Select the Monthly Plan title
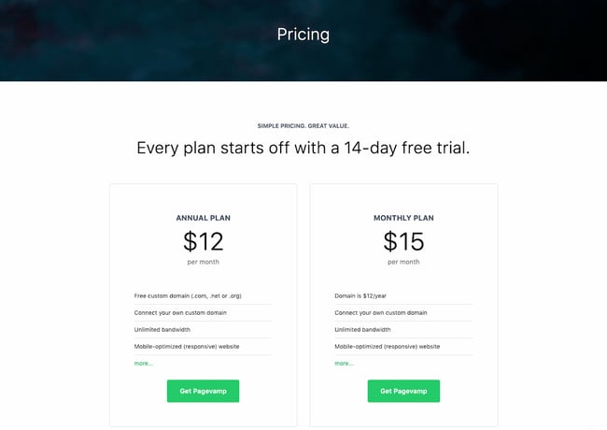 click(403, 218)
